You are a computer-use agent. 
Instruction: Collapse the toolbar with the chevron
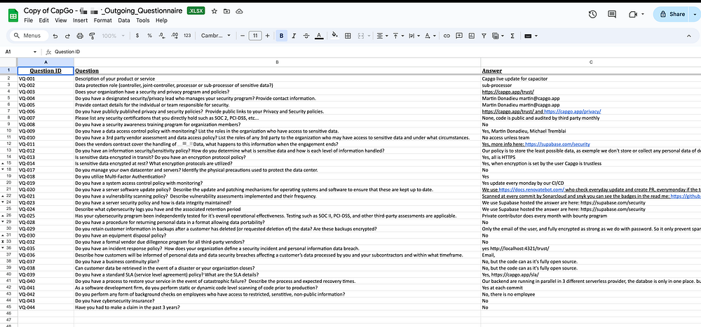pyautogui.click(x=688, y=36)
